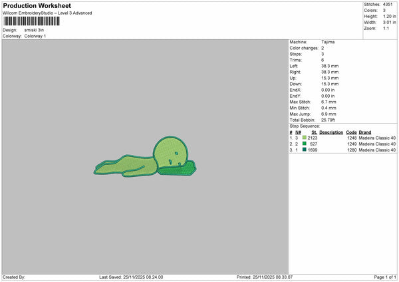Select the Code column header
The width and height of the screenshot is (399, 282).
pyautogui.click(x=351, y=132)
